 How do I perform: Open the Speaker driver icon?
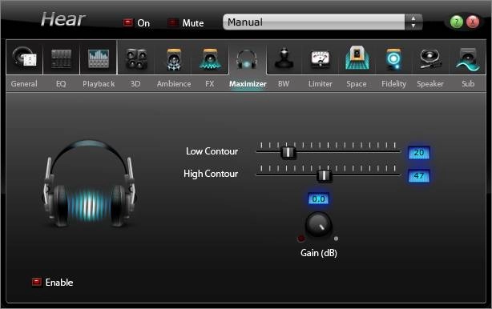430,58
